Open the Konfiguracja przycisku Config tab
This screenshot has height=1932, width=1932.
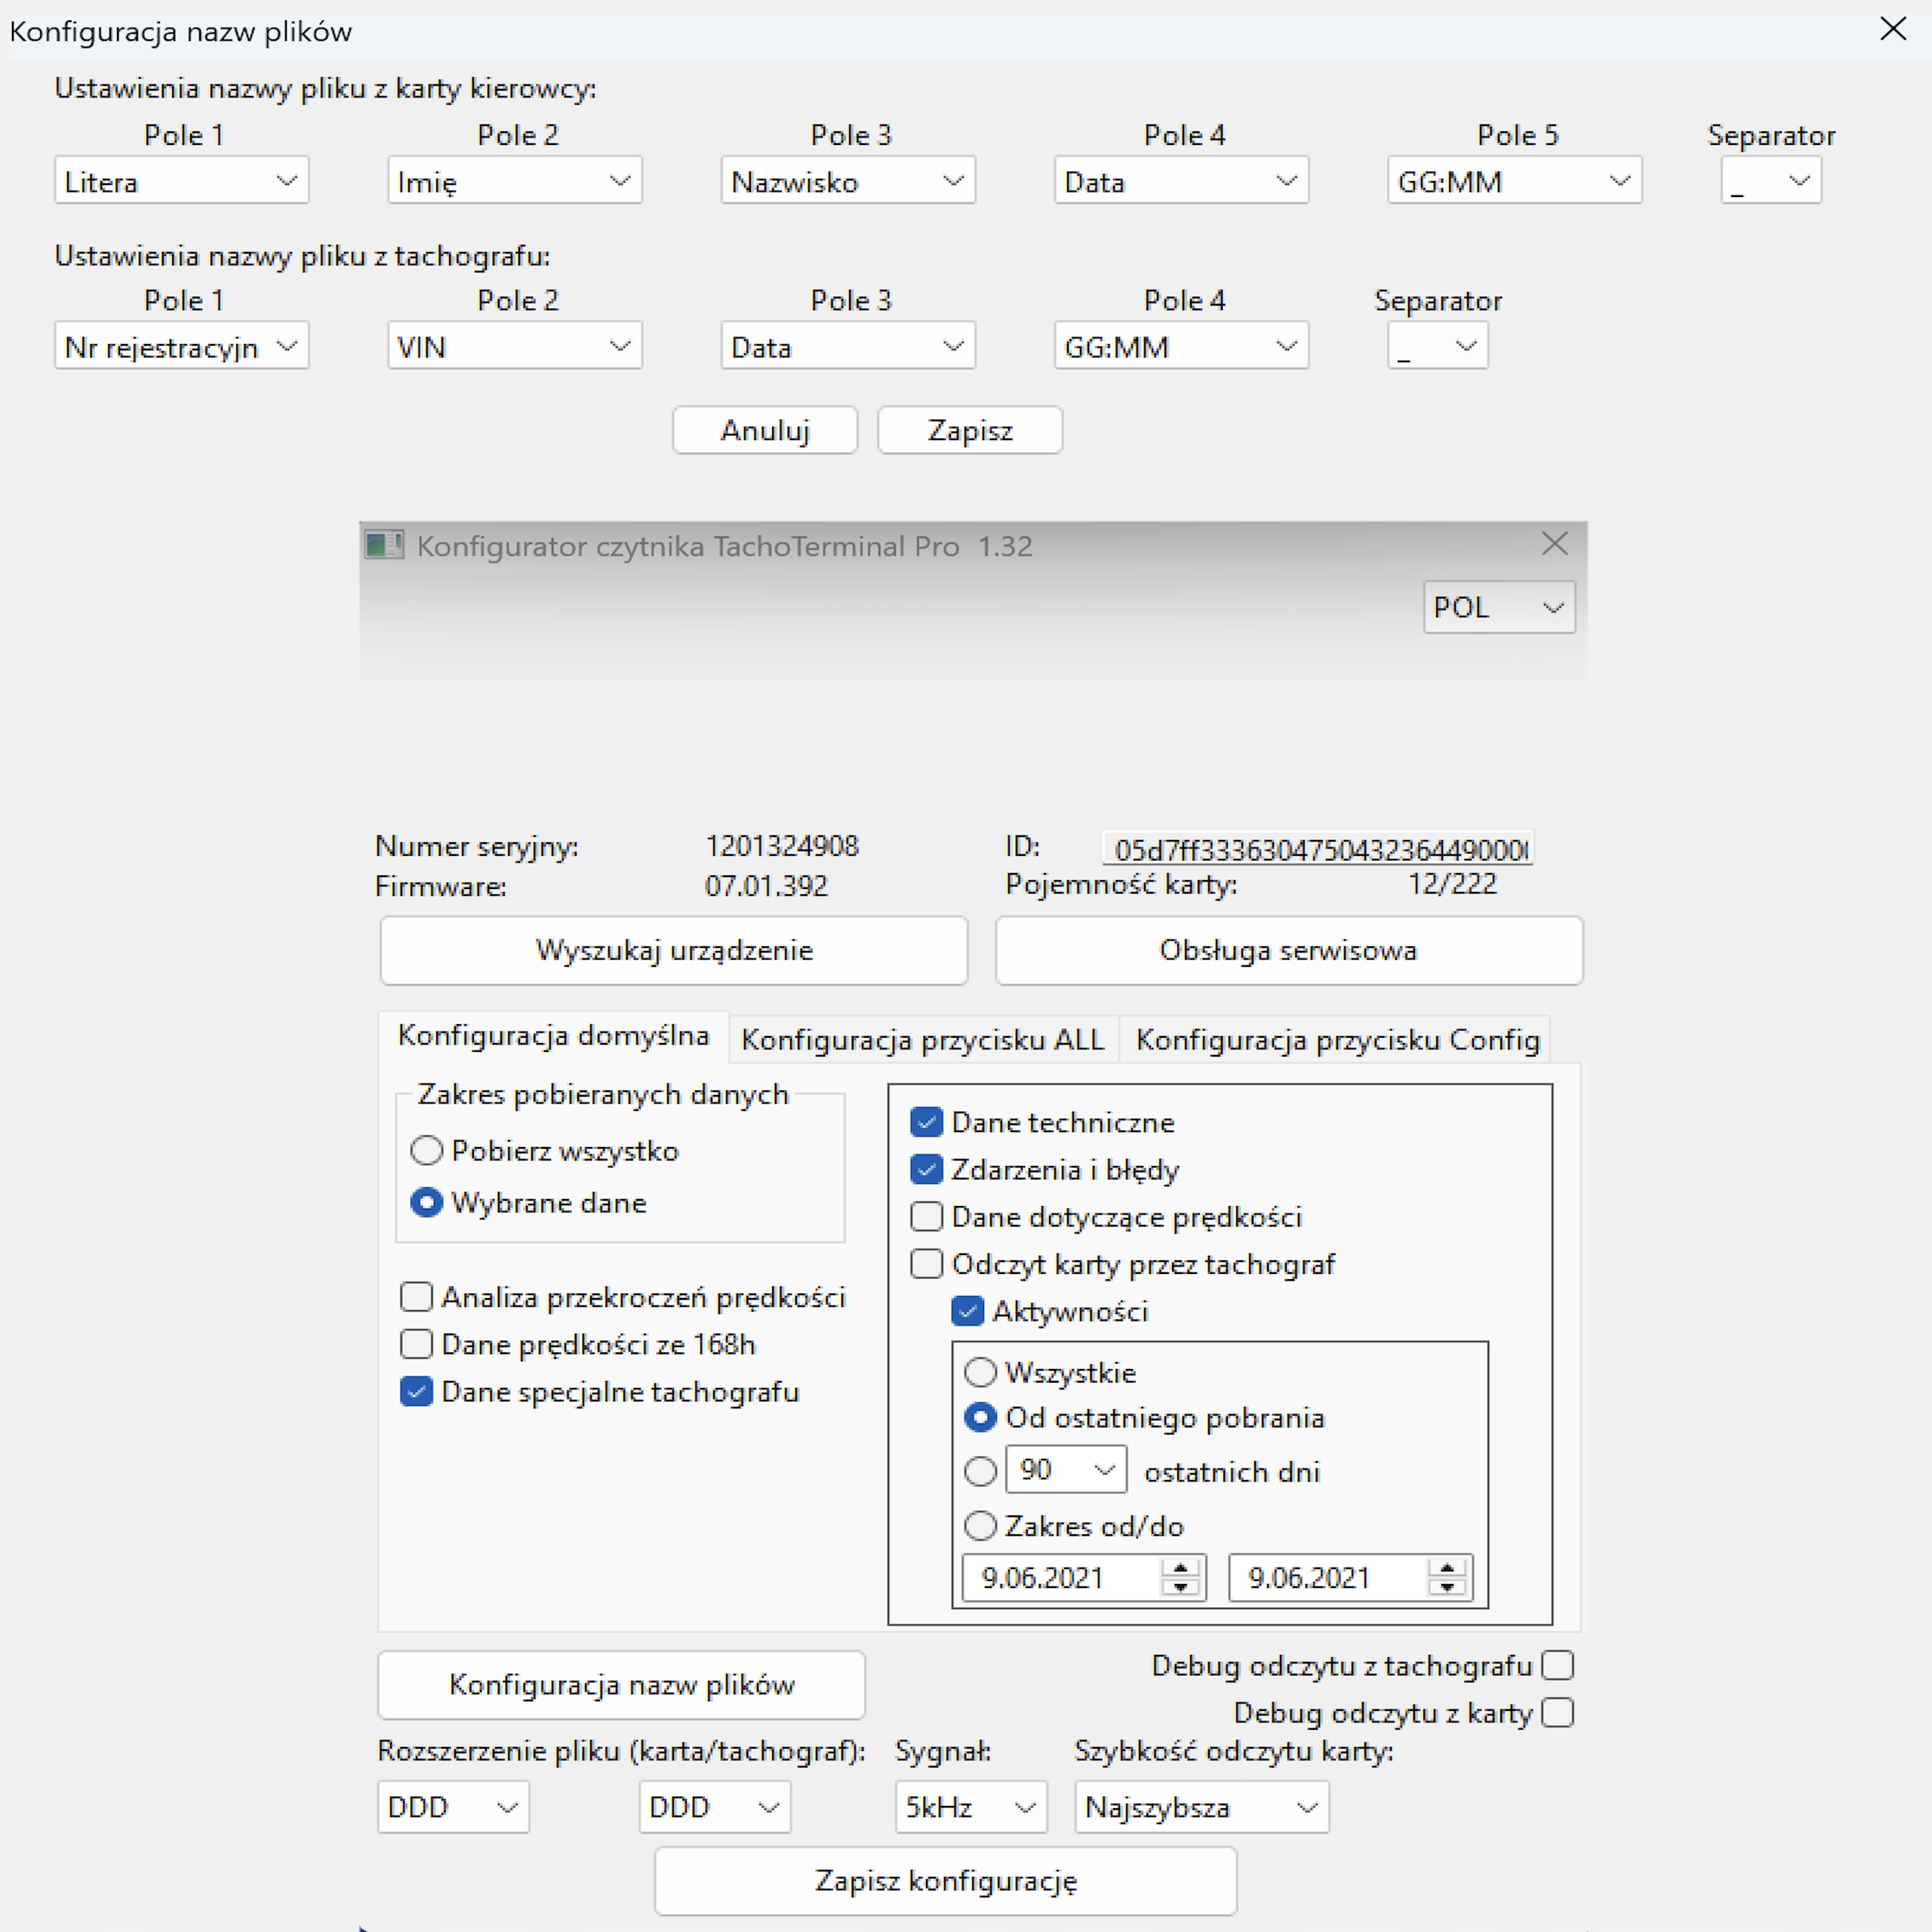pos(1337,1040)
